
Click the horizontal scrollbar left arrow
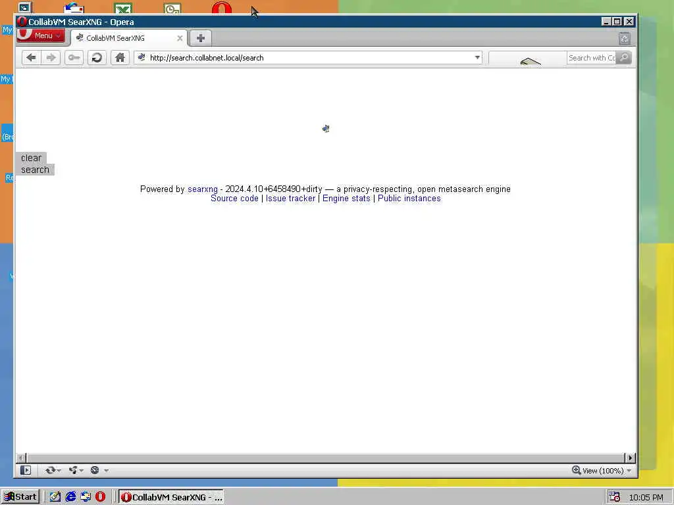tap(22, 458)
